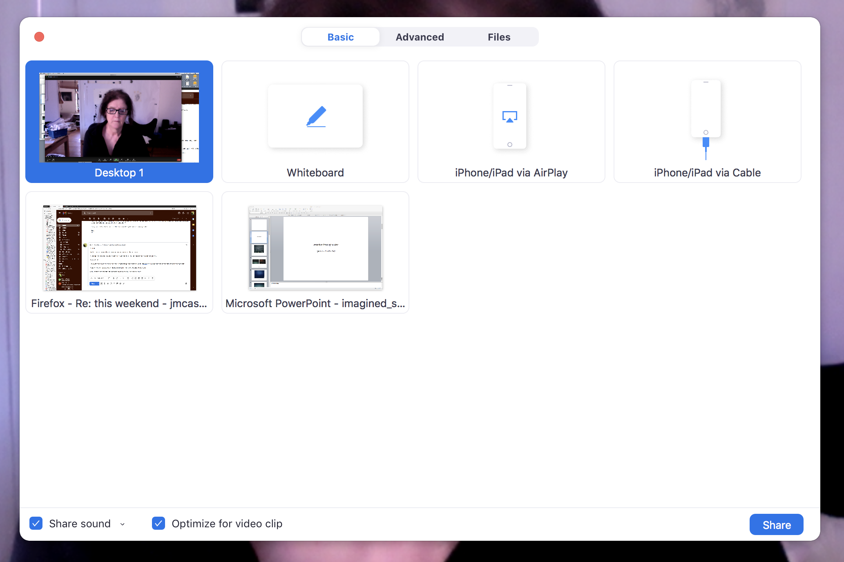
Task: Expand the Share sound options arrow
Action: pyautogui.click(x=123, y=524)
